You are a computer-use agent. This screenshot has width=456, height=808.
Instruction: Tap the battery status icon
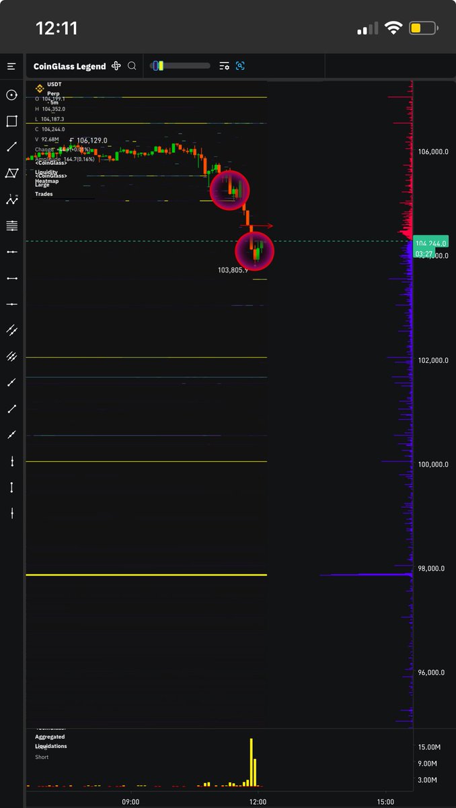click(423, 28)
